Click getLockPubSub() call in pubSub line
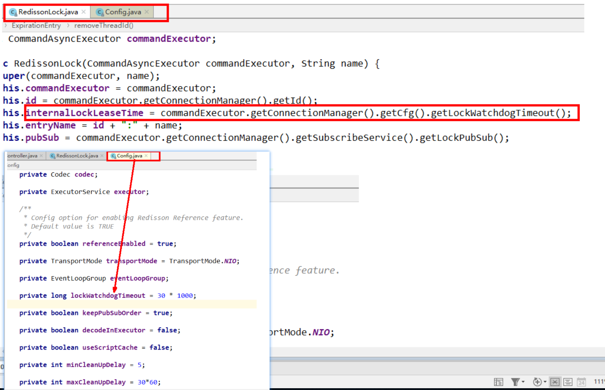This screenshot has width=605, height=390. coord(461,138)
